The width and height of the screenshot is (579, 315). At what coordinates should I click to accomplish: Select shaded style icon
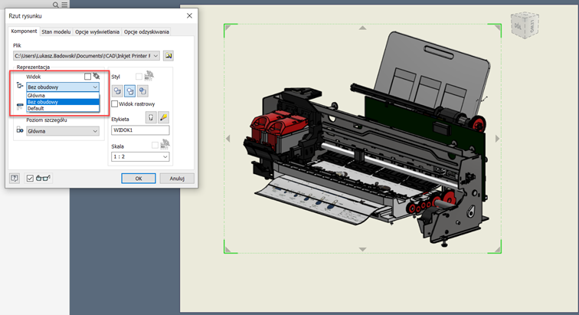pyautogui.click(x=142, y=90)
